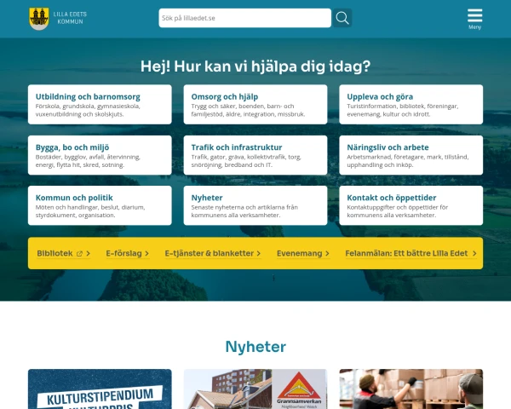Viewport: 511px width, 409px height.
Task: Open Bygga, bo och miljö card
Action: point(100,155)
